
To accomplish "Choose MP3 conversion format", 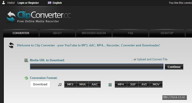I will pyautogui.click(x=70, y=84).
